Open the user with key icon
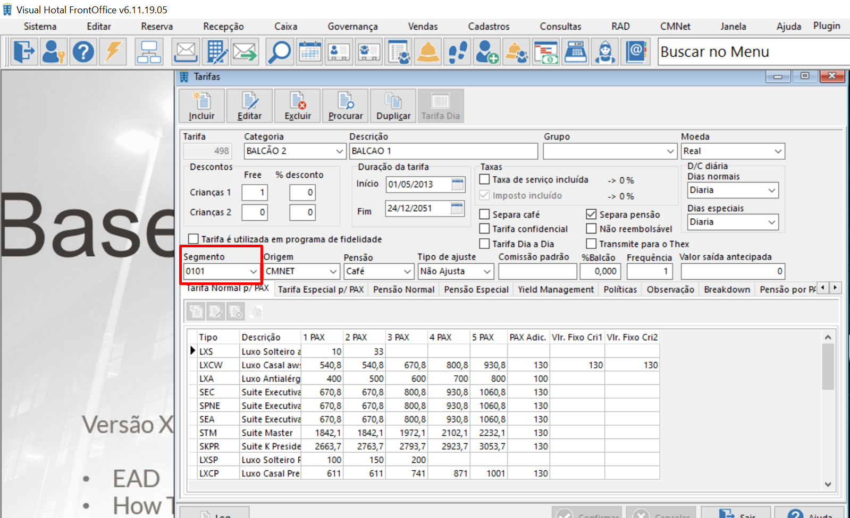 point(54,52)
